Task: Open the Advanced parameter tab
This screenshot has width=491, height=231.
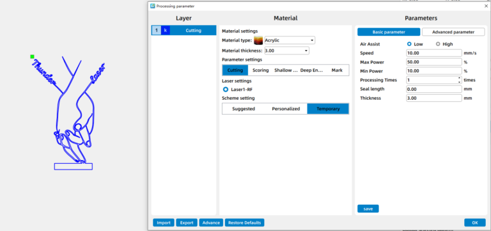Action: tap(453, 32)
